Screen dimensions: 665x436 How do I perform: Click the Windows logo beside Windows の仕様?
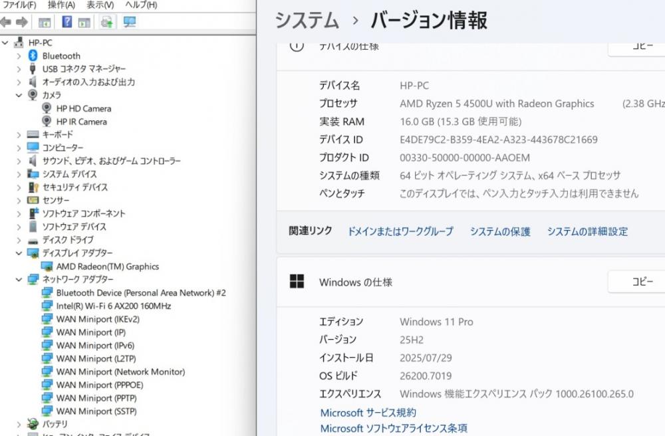tap(297, 281)
